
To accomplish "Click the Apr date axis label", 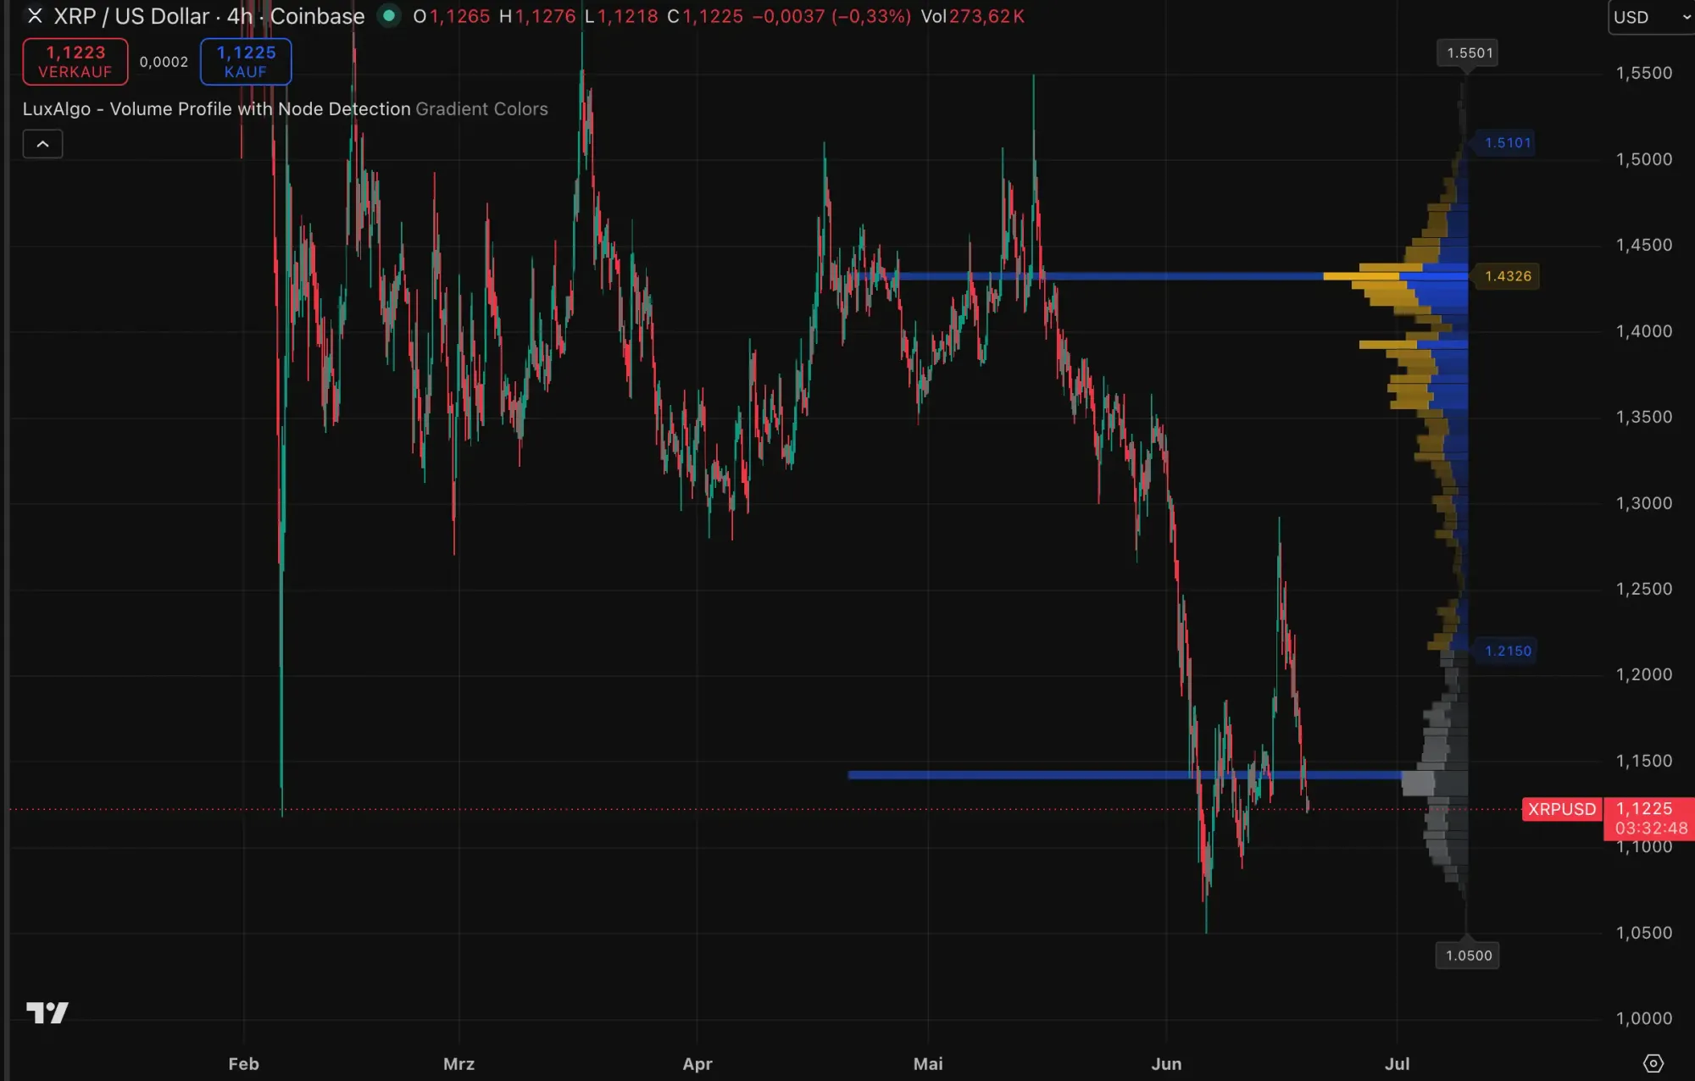I will pos(697,1064).
